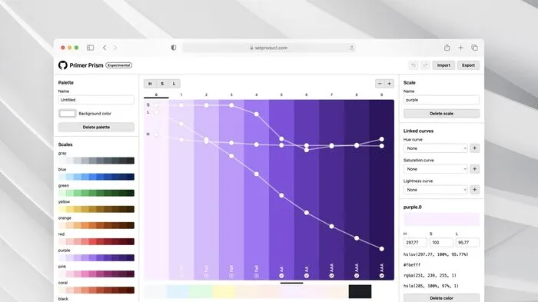Select color column 7 tab
Screen dimensions: 538x302
pos(331,95)
